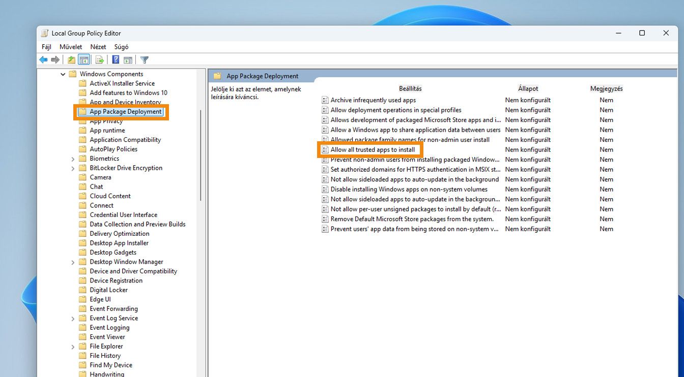Select the AutoPlay Policies folder

pos(113,149)
